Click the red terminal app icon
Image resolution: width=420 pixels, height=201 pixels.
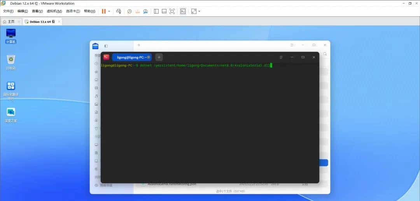[x=106, y=57]
